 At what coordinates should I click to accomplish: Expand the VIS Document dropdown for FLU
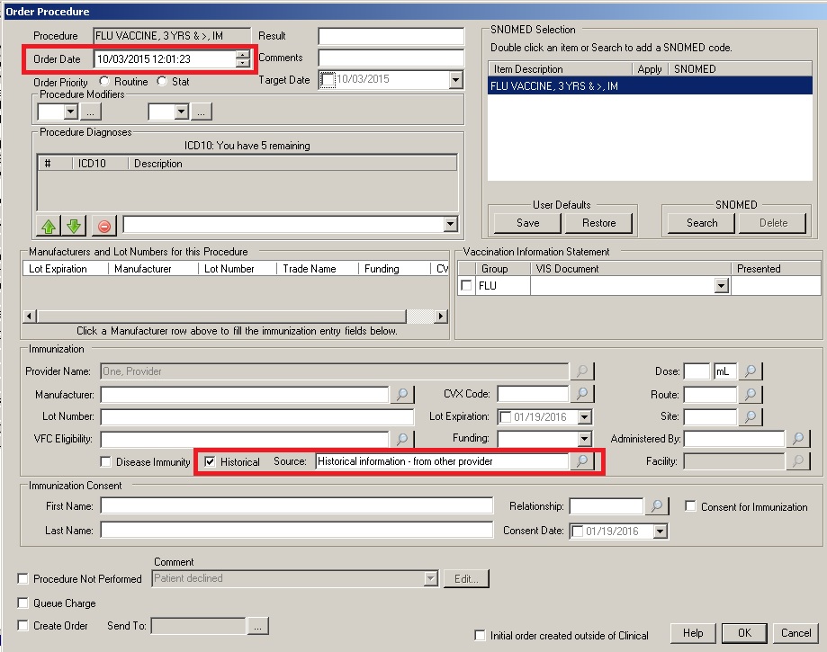(721, 286)
